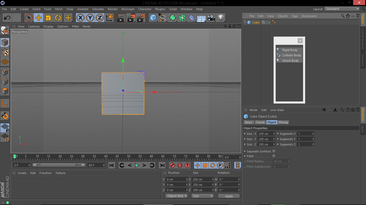
Task: Open the MoGraph menu
Action: [128, 9]
